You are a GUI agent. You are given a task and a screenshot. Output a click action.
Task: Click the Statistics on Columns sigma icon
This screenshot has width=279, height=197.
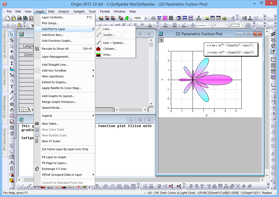pyautogui.click(x=244, y=18)
